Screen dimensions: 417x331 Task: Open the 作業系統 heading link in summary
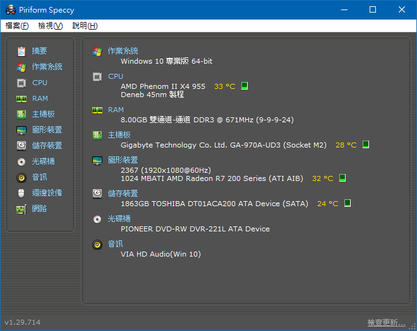point(123,51)
